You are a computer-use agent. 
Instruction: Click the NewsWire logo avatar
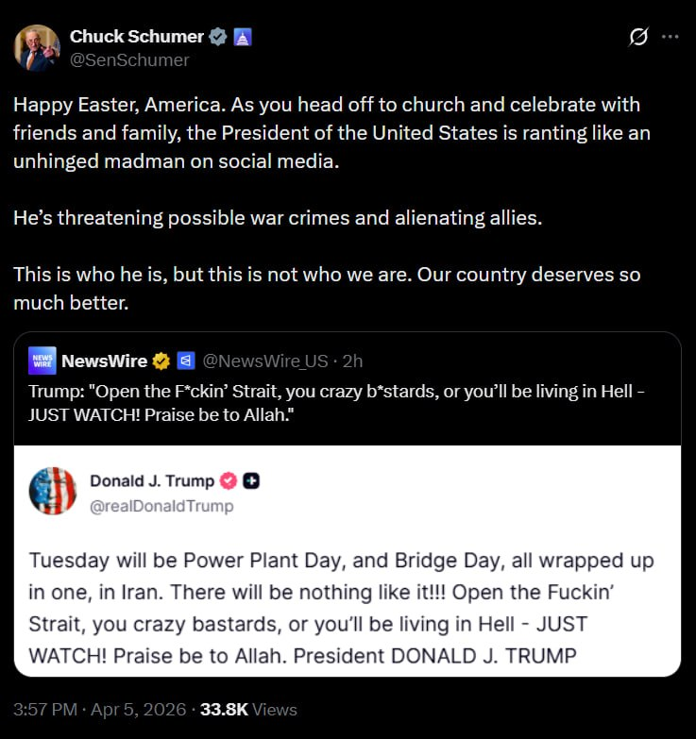coord(42,361)
